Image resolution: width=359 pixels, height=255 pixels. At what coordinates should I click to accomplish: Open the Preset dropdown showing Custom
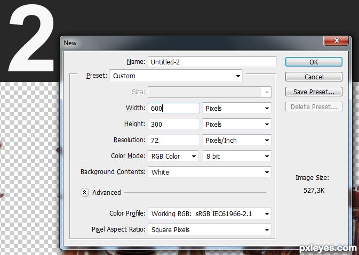[176, 76]
